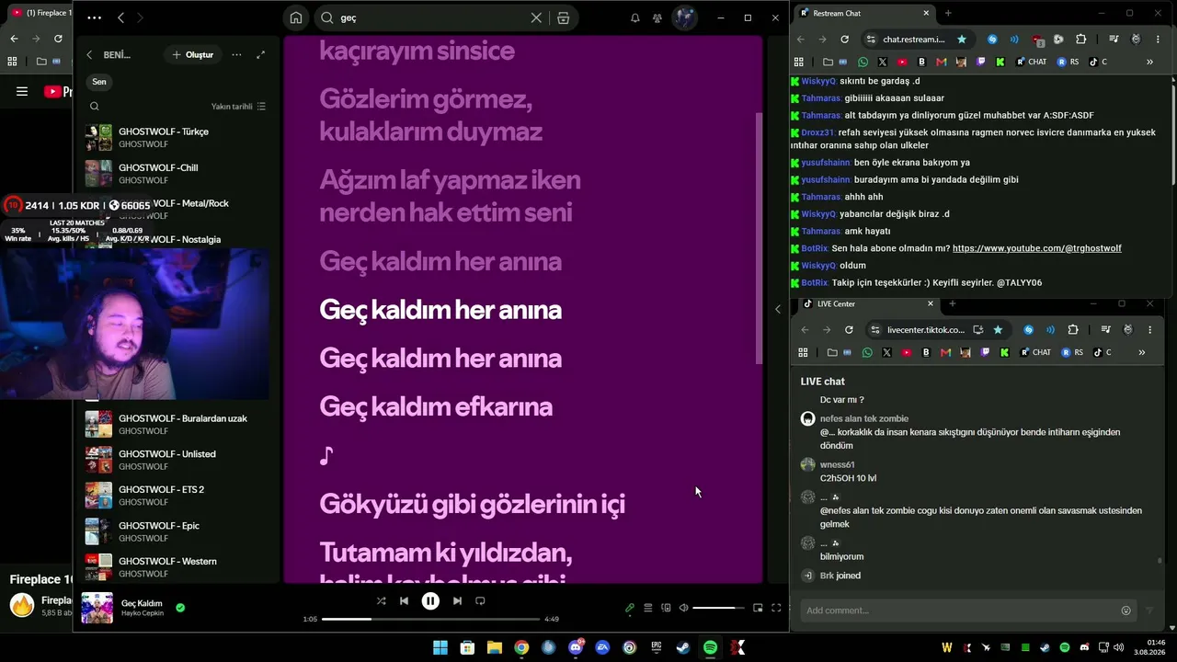Image resolution: width=1177 pixels, height=662 pixels.
Task: Go to Spotify Home
Action: coord(295,17)
